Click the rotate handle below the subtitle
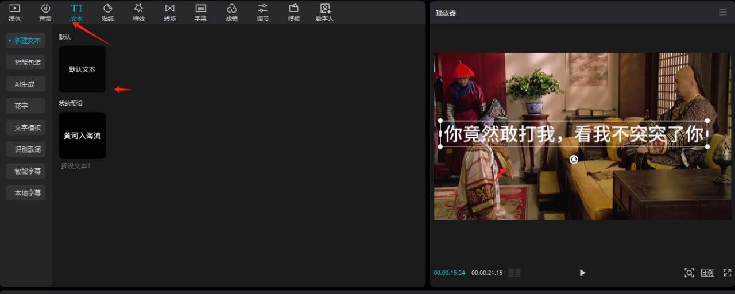Screen dimensions: 735x294 [x=574, y=160]
